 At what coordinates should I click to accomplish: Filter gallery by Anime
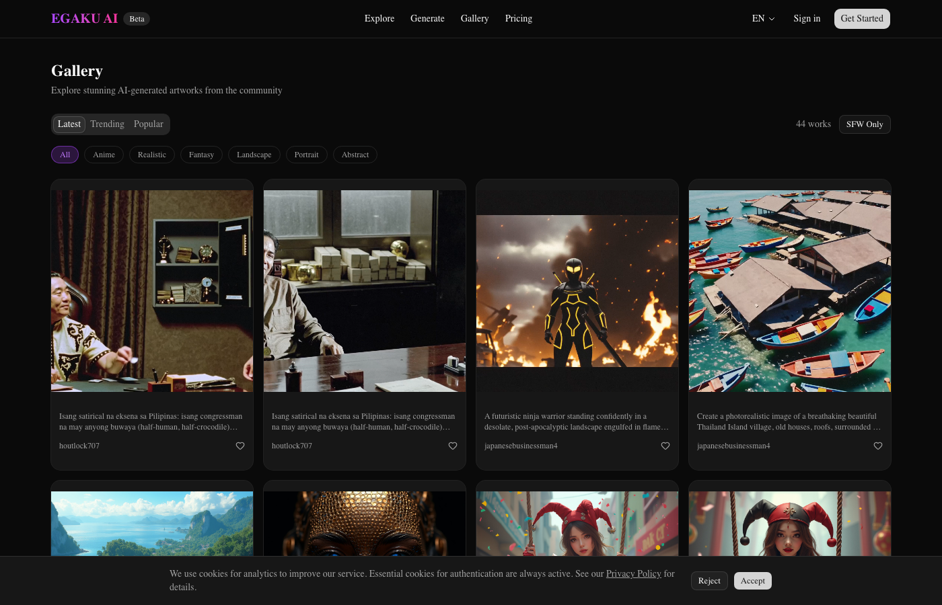[x=104, y=155]
